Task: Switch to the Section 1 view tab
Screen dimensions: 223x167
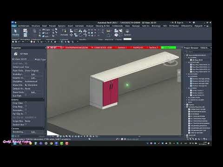Action: coord(122,47)
